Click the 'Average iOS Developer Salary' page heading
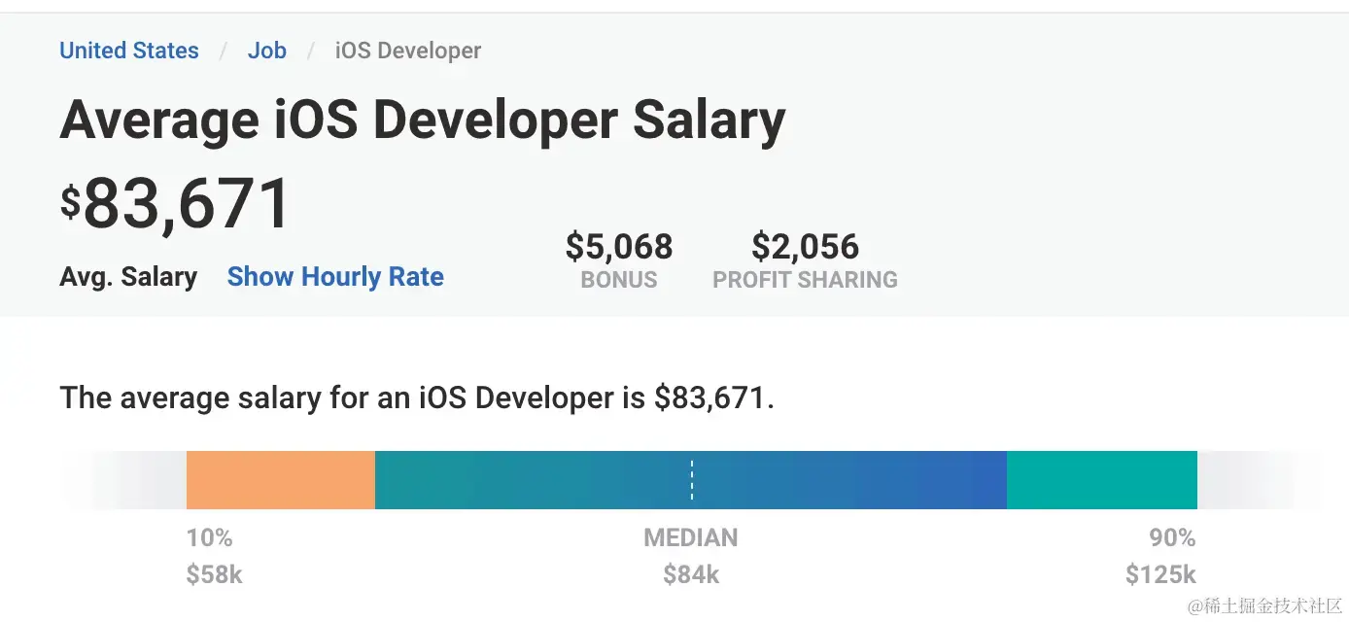 [x=423, y=119]
